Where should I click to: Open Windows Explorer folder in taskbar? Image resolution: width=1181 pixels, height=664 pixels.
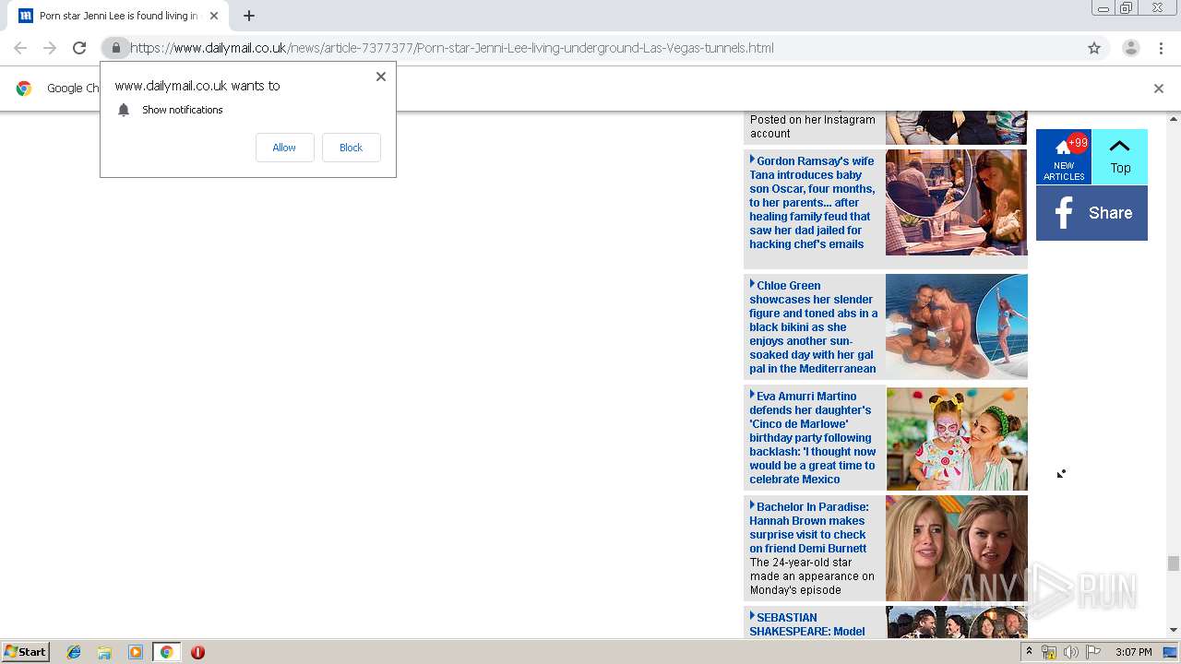click(x=104, y=652)
